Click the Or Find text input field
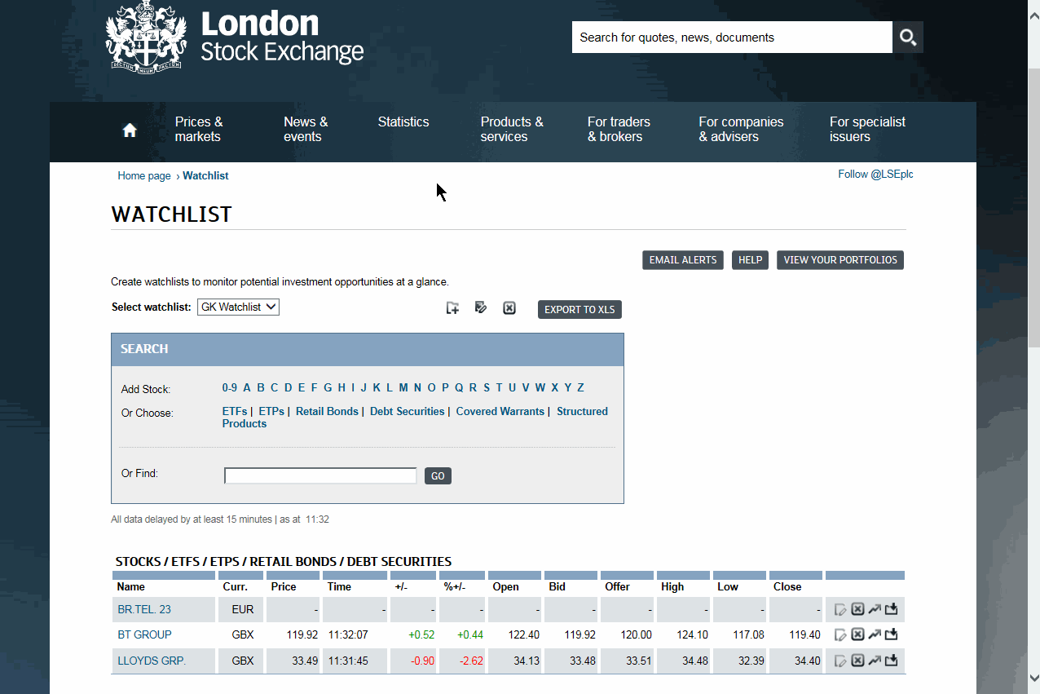This screenshot has height=694, width=1040. 320,476
